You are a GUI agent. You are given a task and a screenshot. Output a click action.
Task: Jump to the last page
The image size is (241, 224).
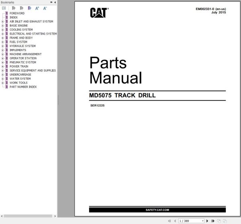click(213, 221)
